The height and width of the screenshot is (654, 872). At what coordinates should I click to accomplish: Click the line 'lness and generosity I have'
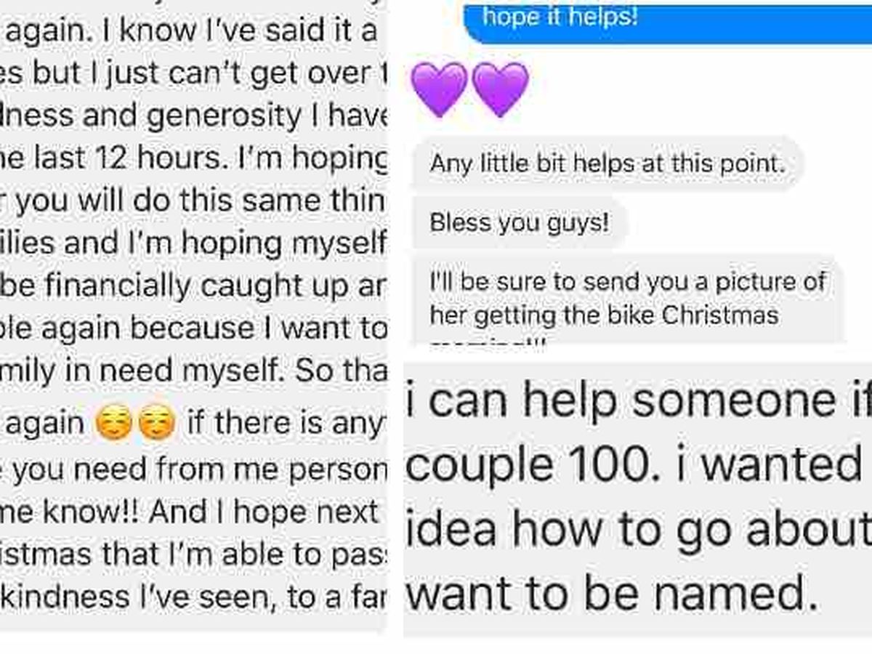click(193, 116)
